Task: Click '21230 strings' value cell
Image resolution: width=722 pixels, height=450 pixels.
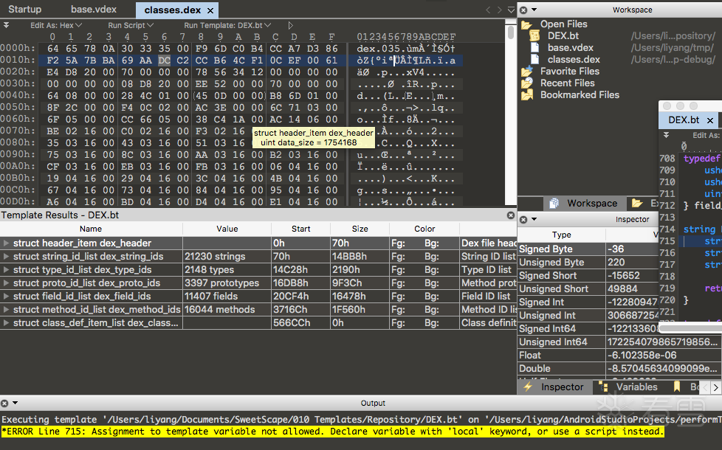Action: [x=227, y=257]
